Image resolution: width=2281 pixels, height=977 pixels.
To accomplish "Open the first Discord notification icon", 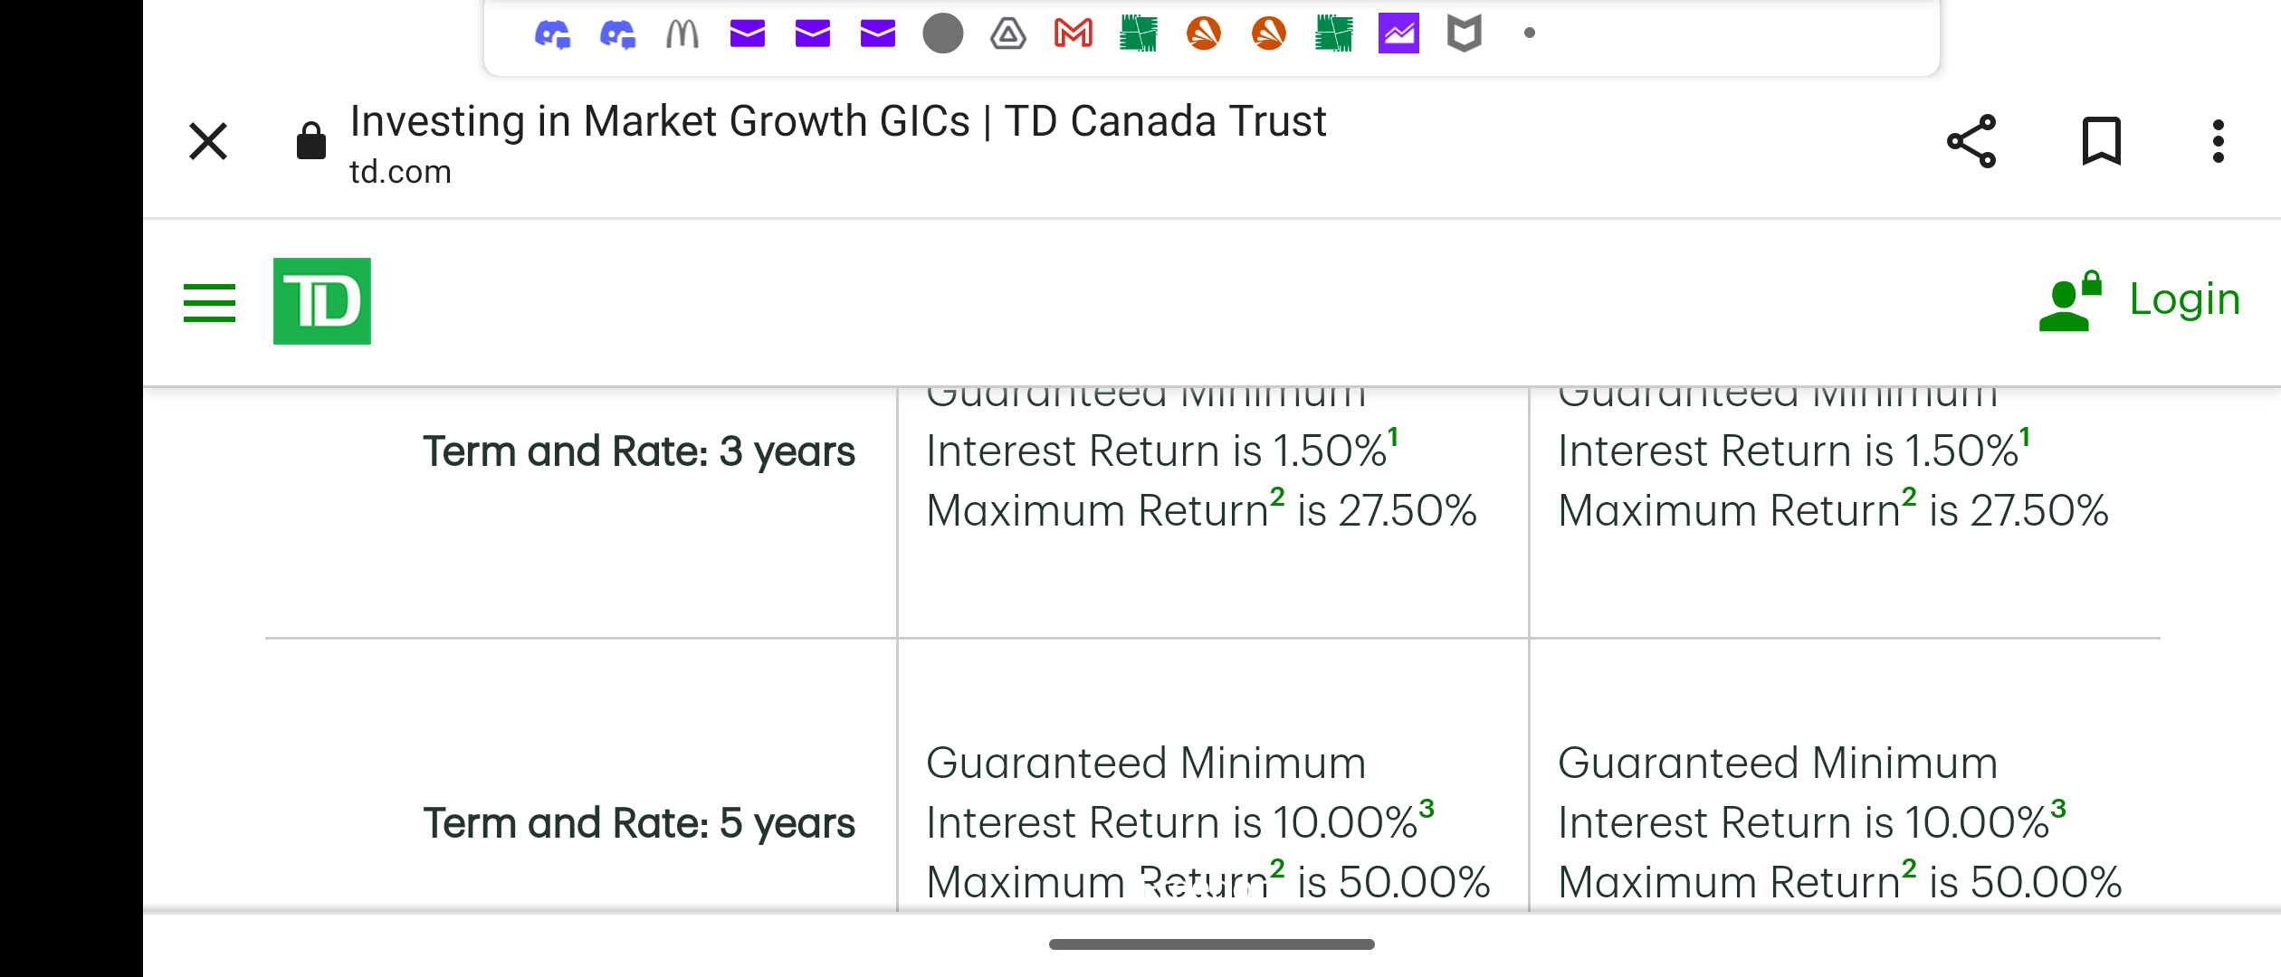I will coord(552,34).
